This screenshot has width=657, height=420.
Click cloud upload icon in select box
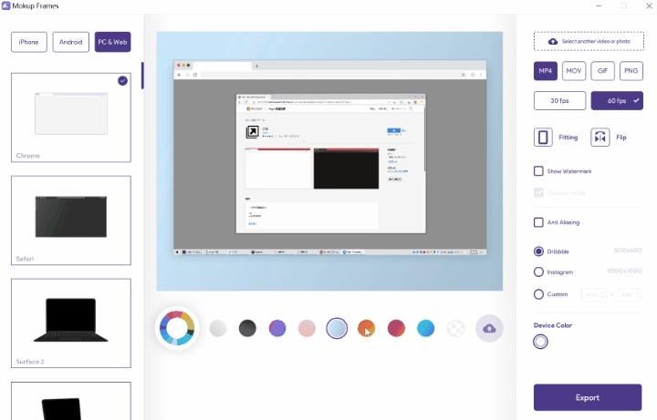(x=553, y=41)
